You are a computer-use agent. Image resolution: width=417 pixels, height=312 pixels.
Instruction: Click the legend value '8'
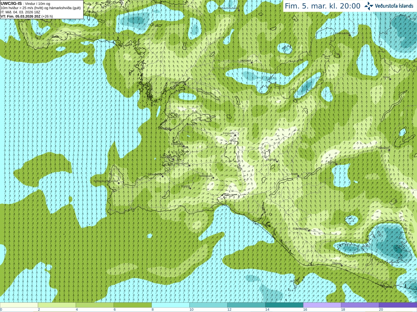152,310
